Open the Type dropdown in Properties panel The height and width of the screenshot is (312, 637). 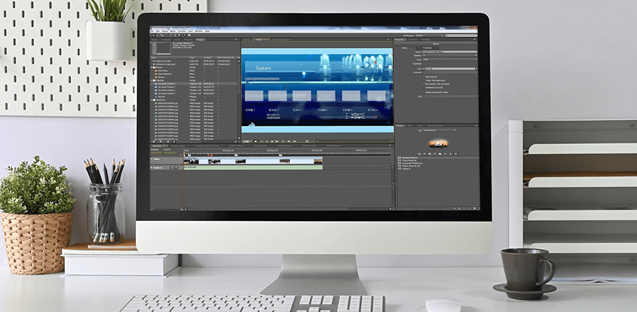coord(450,59)
